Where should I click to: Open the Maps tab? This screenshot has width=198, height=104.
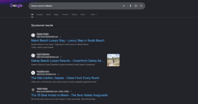[56, 14]
